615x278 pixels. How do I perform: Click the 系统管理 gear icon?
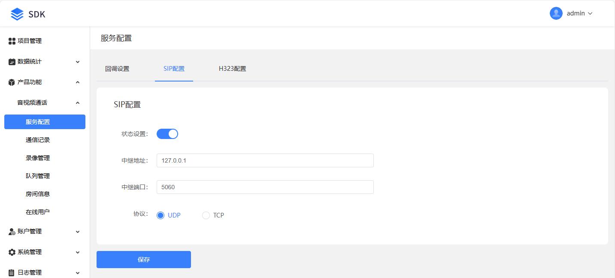pos(12,252)
